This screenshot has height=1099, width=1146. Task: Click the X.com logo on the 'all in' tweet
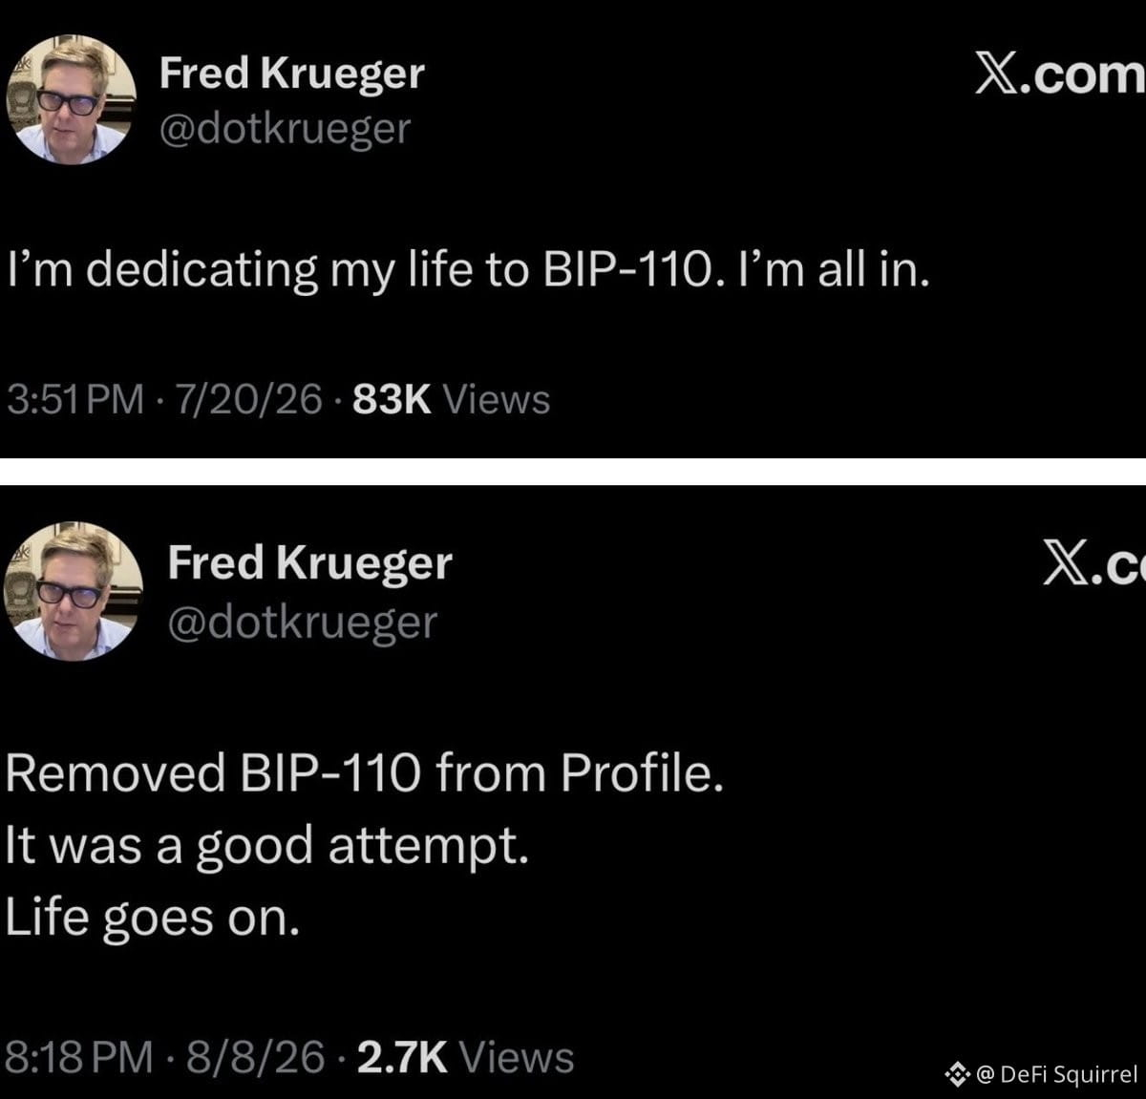1059,75
